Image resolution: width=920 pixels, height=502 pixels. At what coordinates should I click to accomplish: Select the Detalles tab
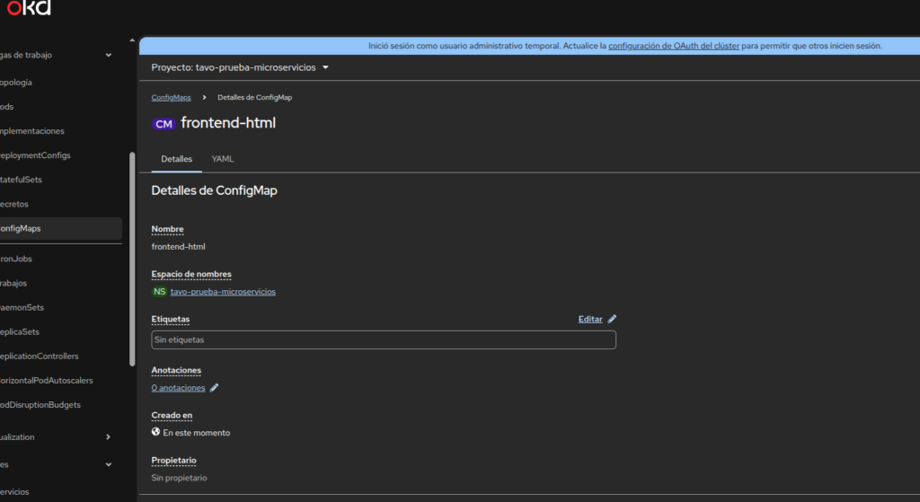coord(176,159)
